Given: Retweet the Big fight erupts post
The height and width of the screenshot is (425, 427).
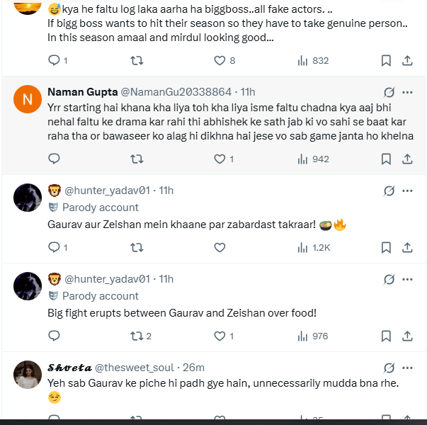Looking at the screenshot, I should [137, 336].
